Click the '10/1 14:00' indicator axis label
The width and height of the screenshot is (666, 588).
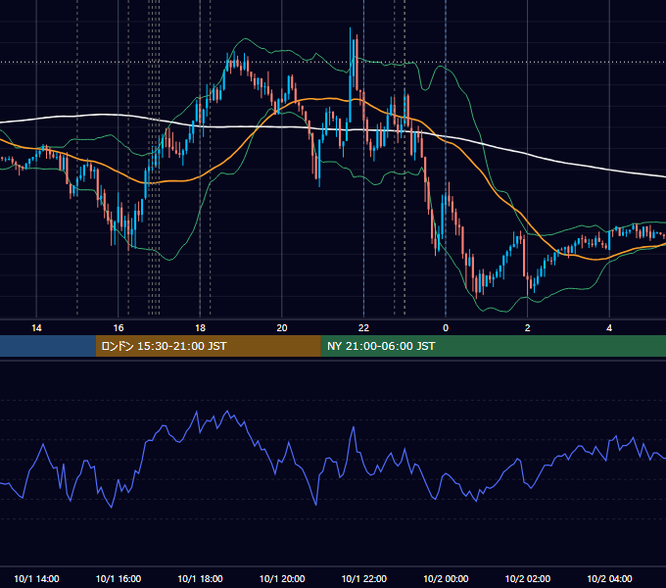coord(36,578)
